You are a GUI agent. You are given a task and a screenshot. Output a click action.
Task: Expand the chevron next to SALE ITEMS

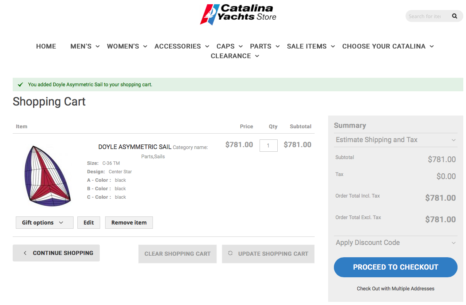click(333, 46)
